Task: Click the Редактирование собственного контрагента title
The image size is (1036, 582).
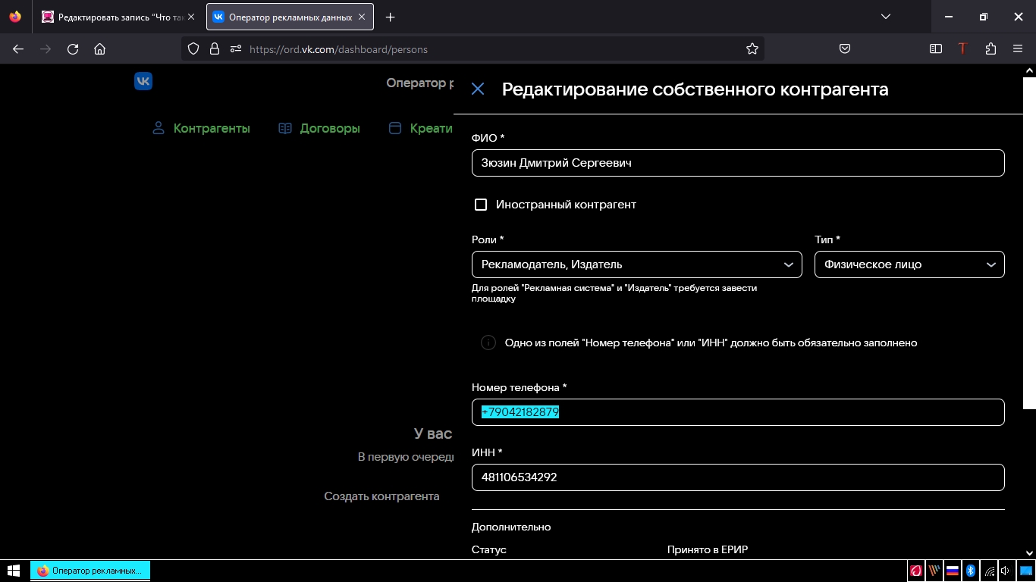Action: 695,89
